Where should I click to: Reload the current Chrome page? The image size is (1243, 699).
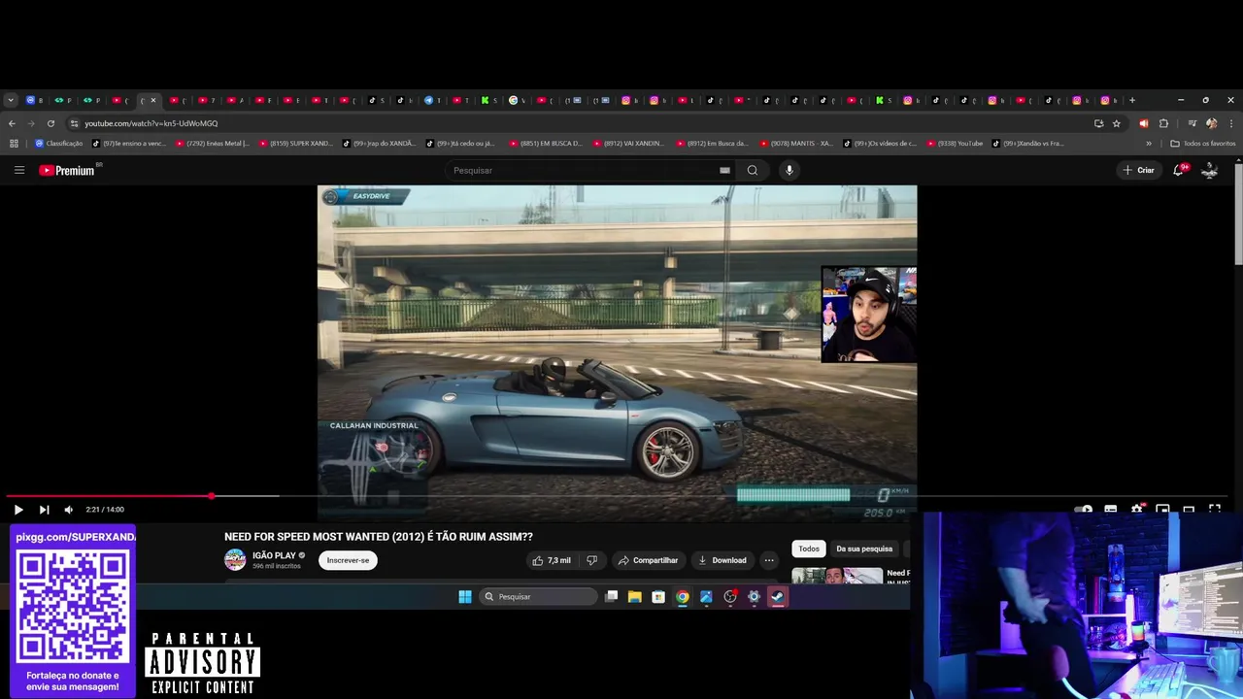(x=50, y=123)
